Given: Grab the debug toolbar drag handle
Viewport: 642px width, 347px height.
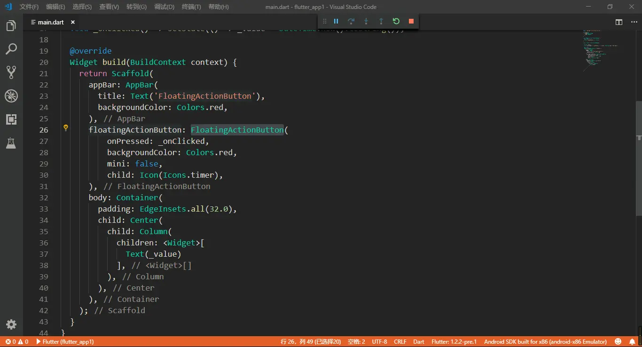Looking at the screenshot, I should (324, 21).
